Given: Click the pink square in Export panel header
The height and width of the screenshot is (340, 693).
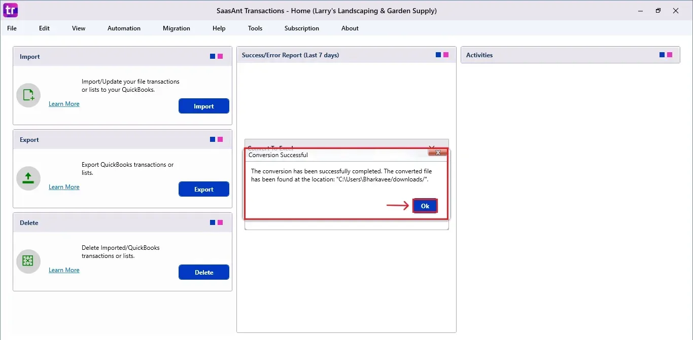Looking at the screenshot, I should pos(220,139).
